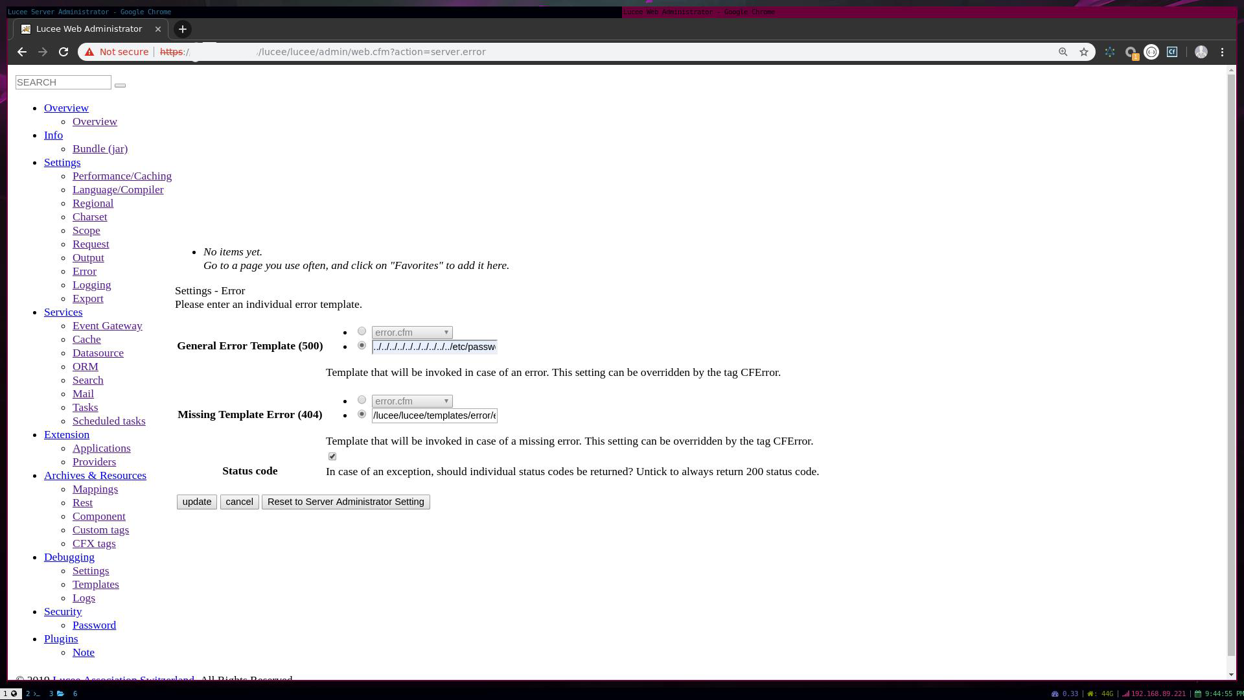Click the search magnifier icon in address bar

(1063, 51)
